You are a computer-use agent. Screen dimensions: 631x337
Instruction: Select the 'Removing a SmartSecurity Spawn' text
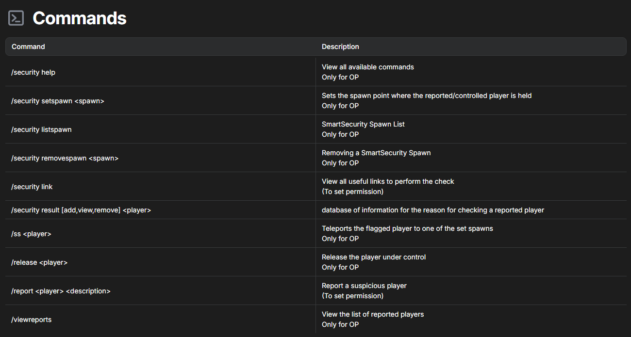376,153
